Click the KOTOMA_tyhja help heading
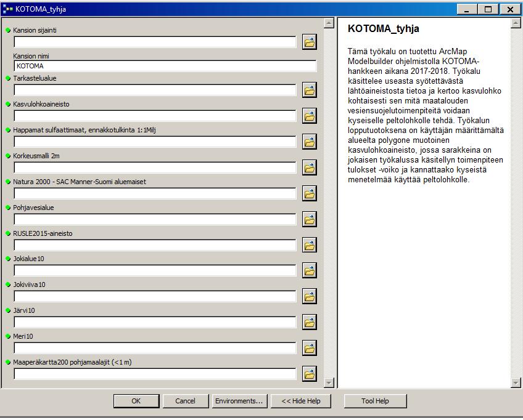The height and width of the screenshot is (420, 523). click(x=383, y=29)
